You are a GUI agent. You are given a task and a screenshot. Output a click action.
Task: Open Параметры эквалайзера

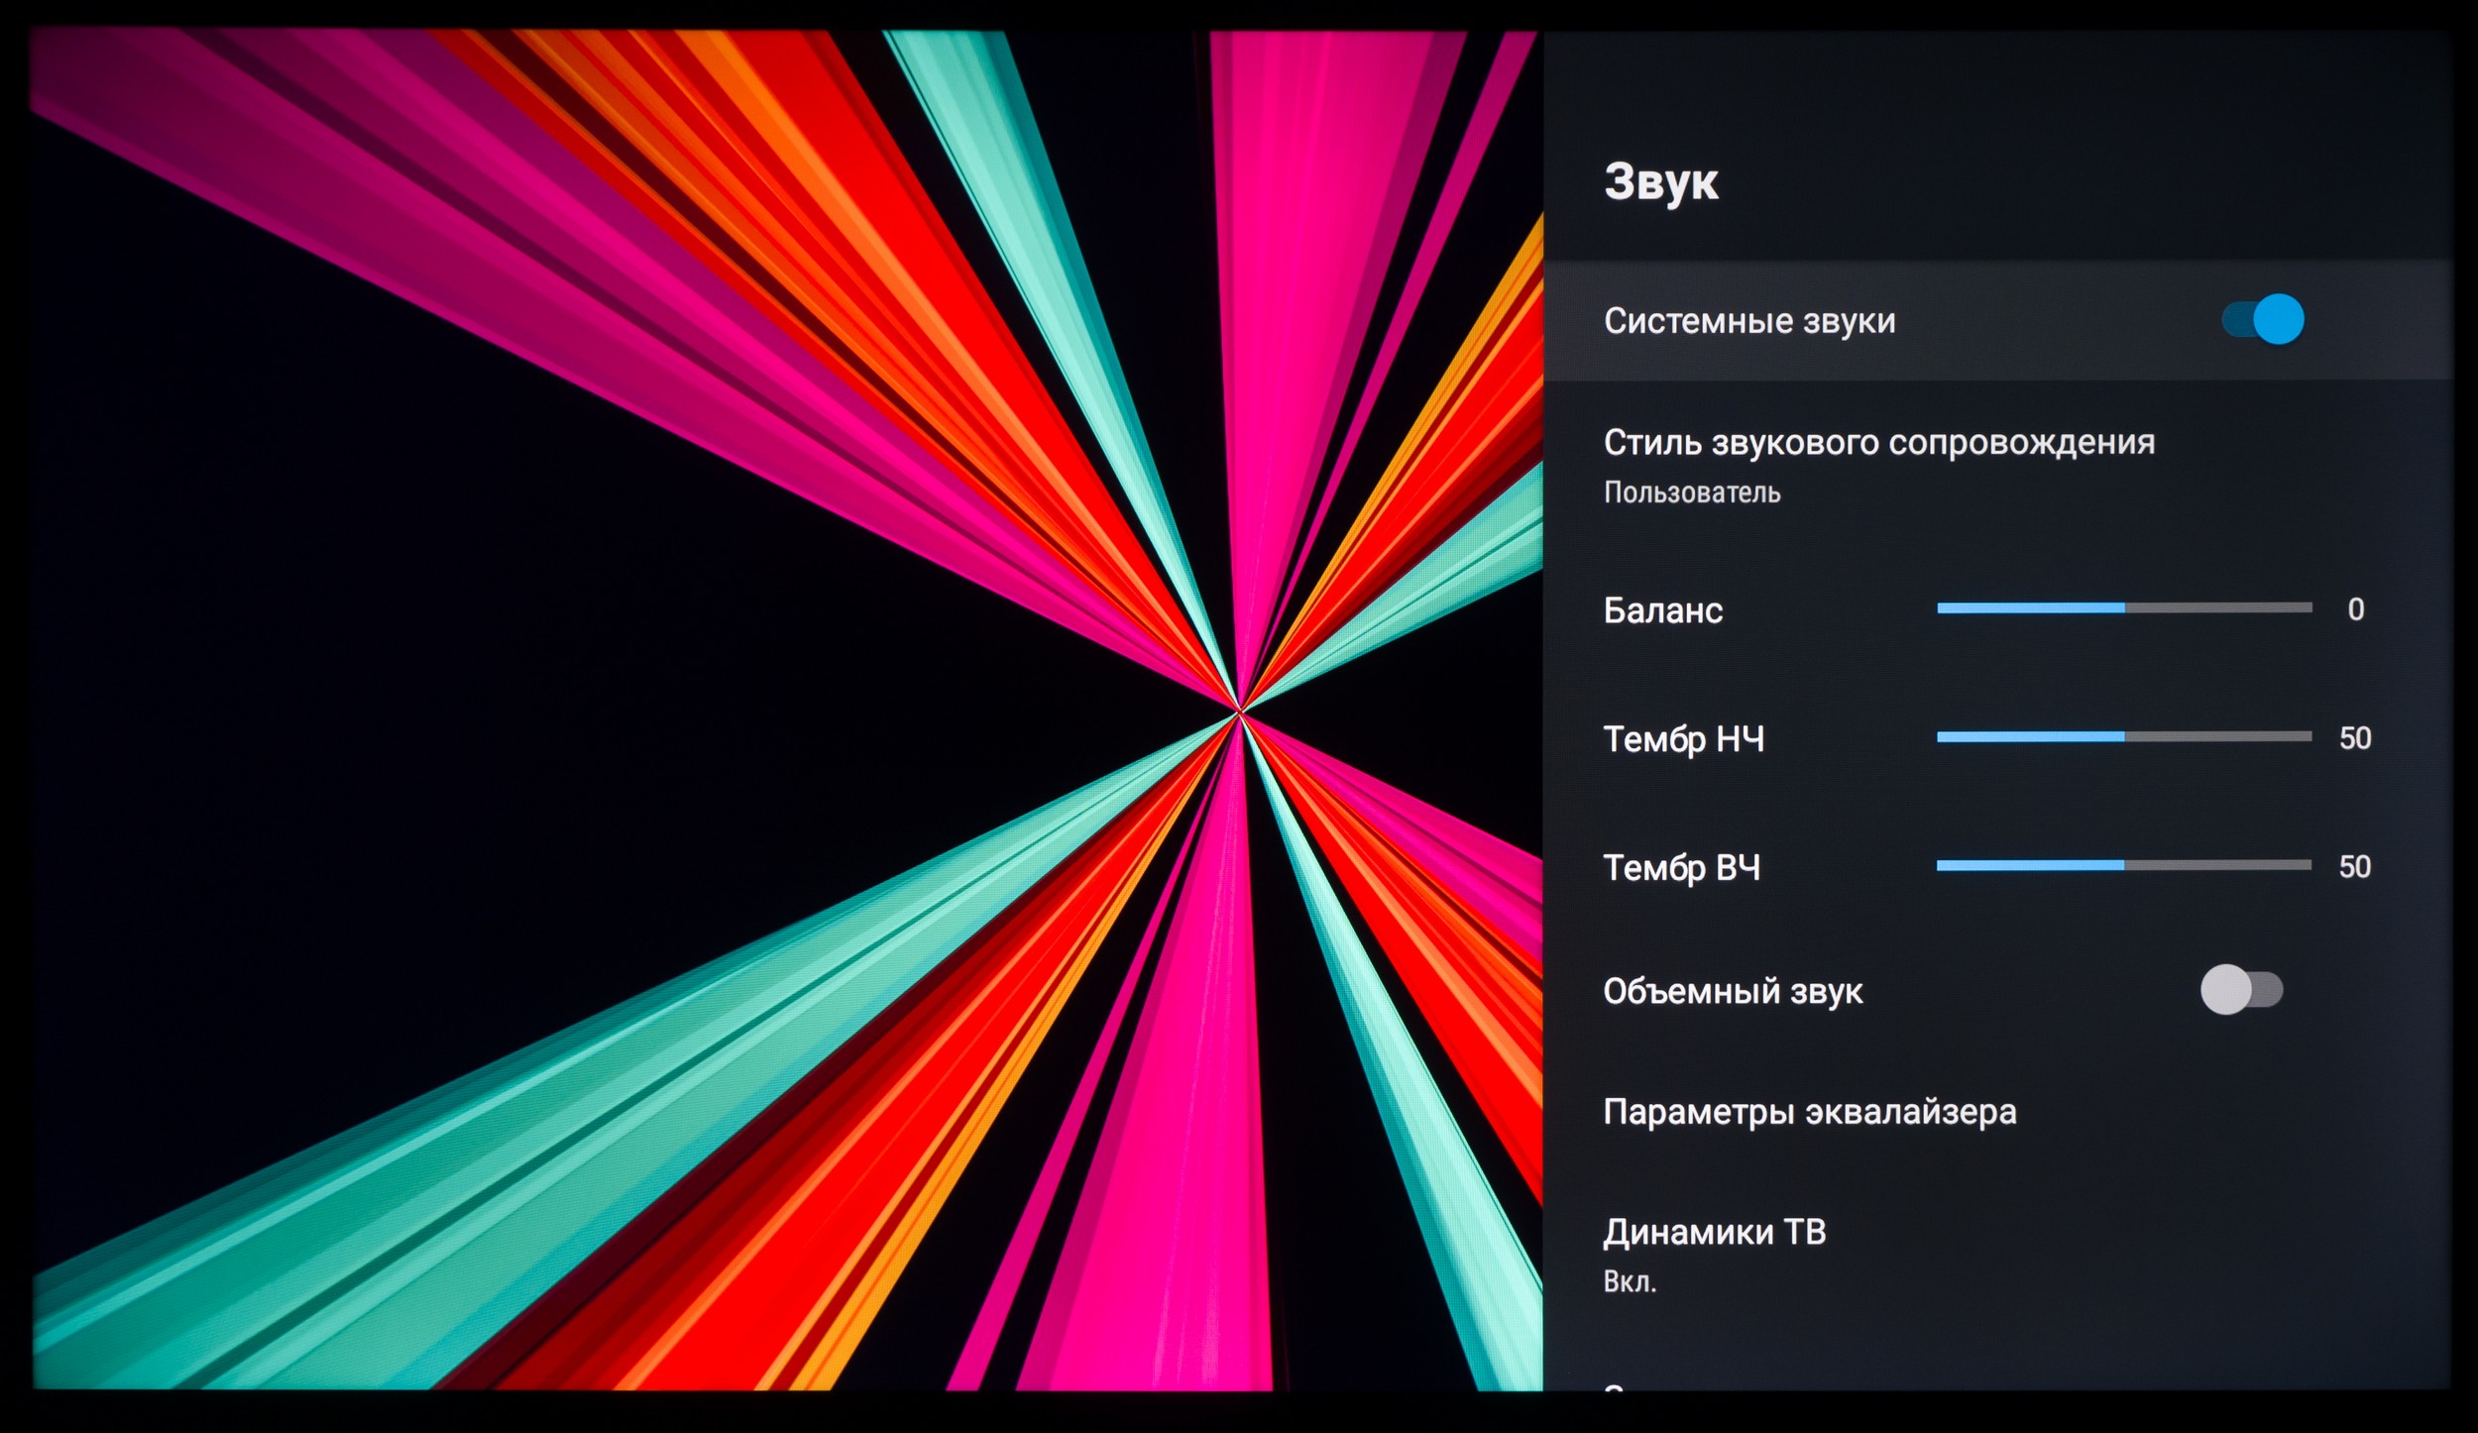(x=1809, y=1112)
